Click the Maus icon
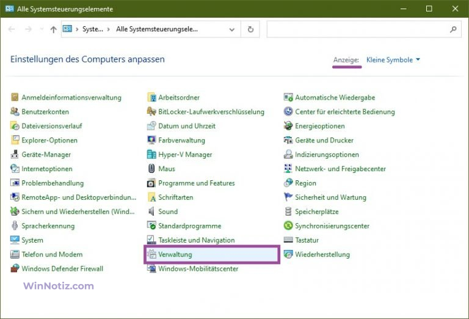This screenshot has height=319, width=469. [x=152, y=169]
